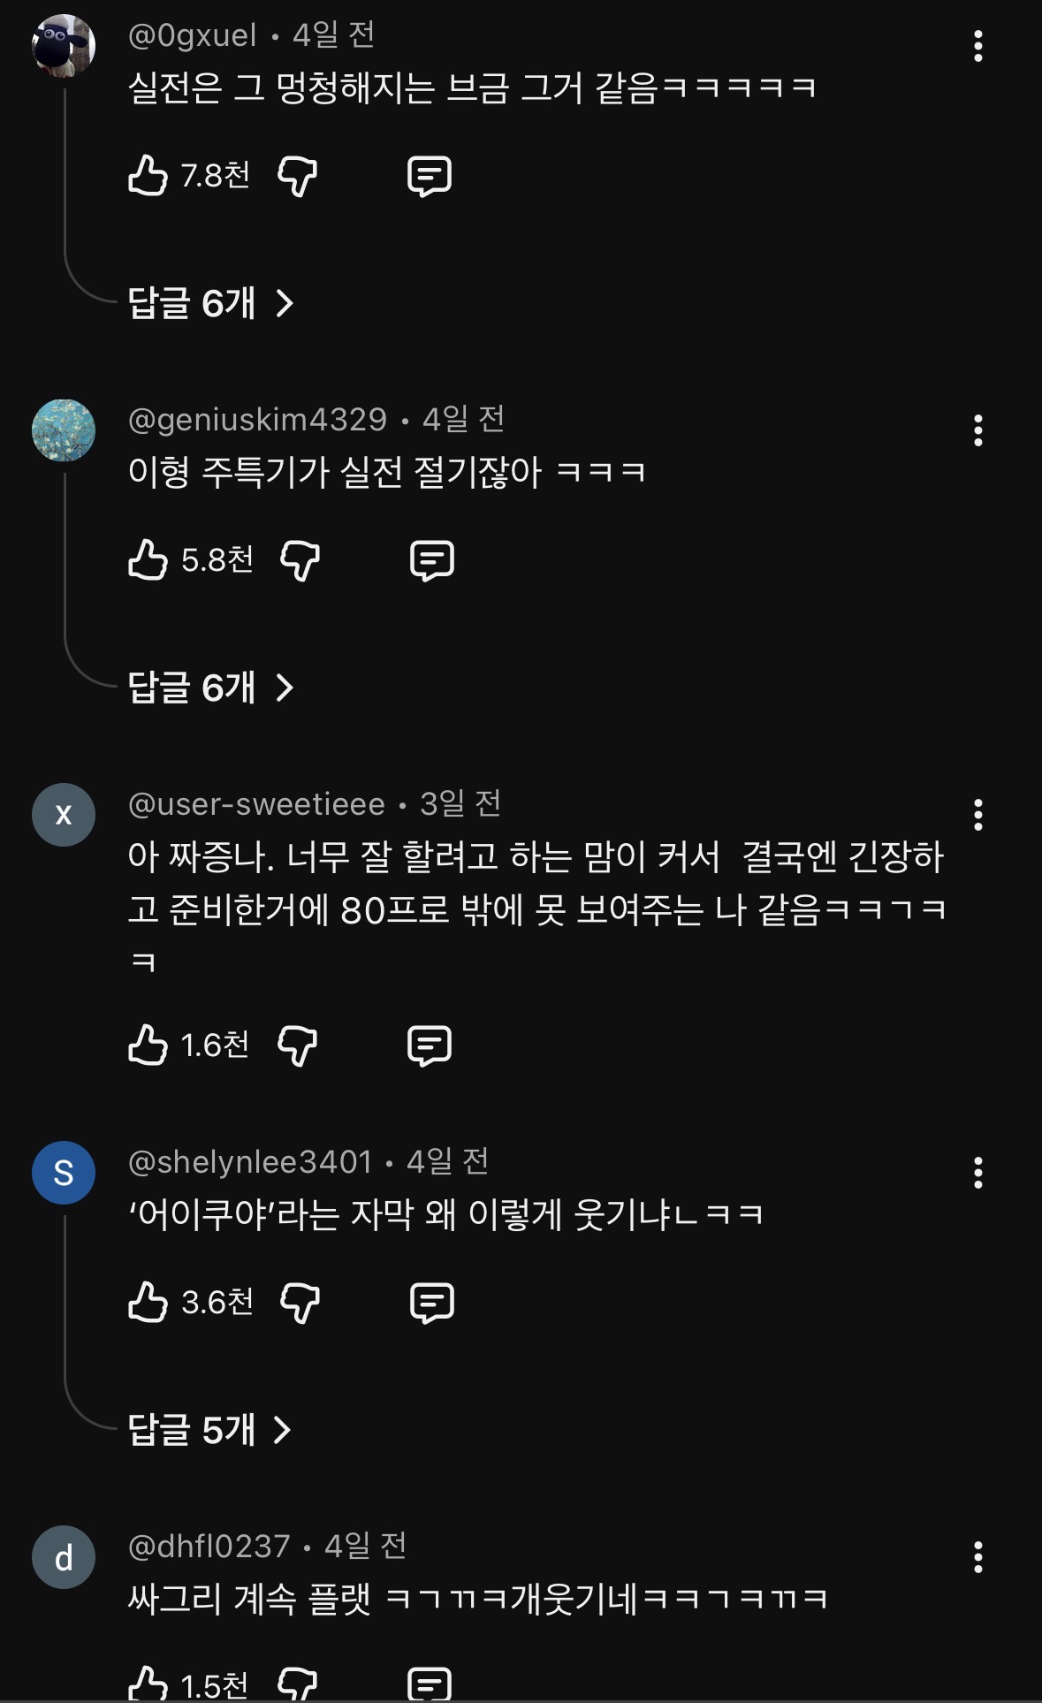The width and height of the screenshot is (1042, 1703).
Task: Dislike the @geniuskim4329 comment
Action: pos(300,559)
